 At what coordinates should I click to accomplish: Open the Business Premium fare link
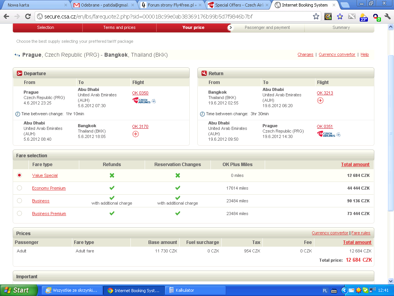tap(49, 214)
